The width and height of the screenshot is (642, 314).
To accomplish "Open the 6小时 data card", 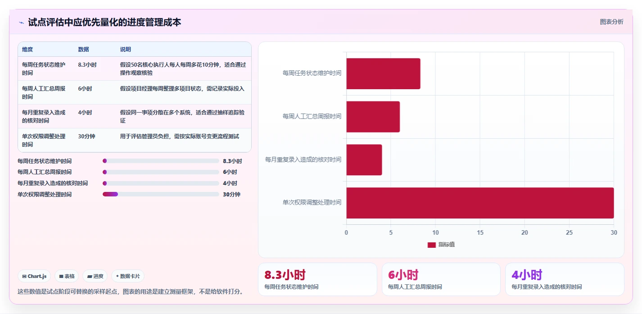I will coord(441,279).
